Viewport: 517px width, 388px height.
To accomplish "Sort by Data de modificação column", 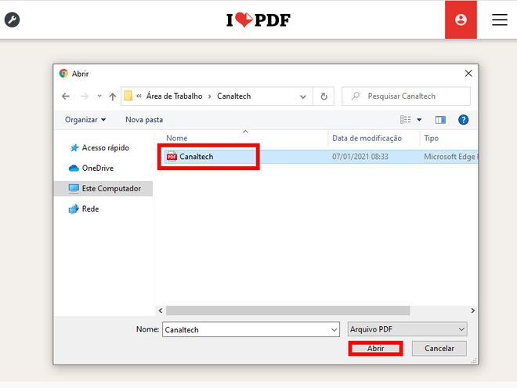I will point(367,138).
